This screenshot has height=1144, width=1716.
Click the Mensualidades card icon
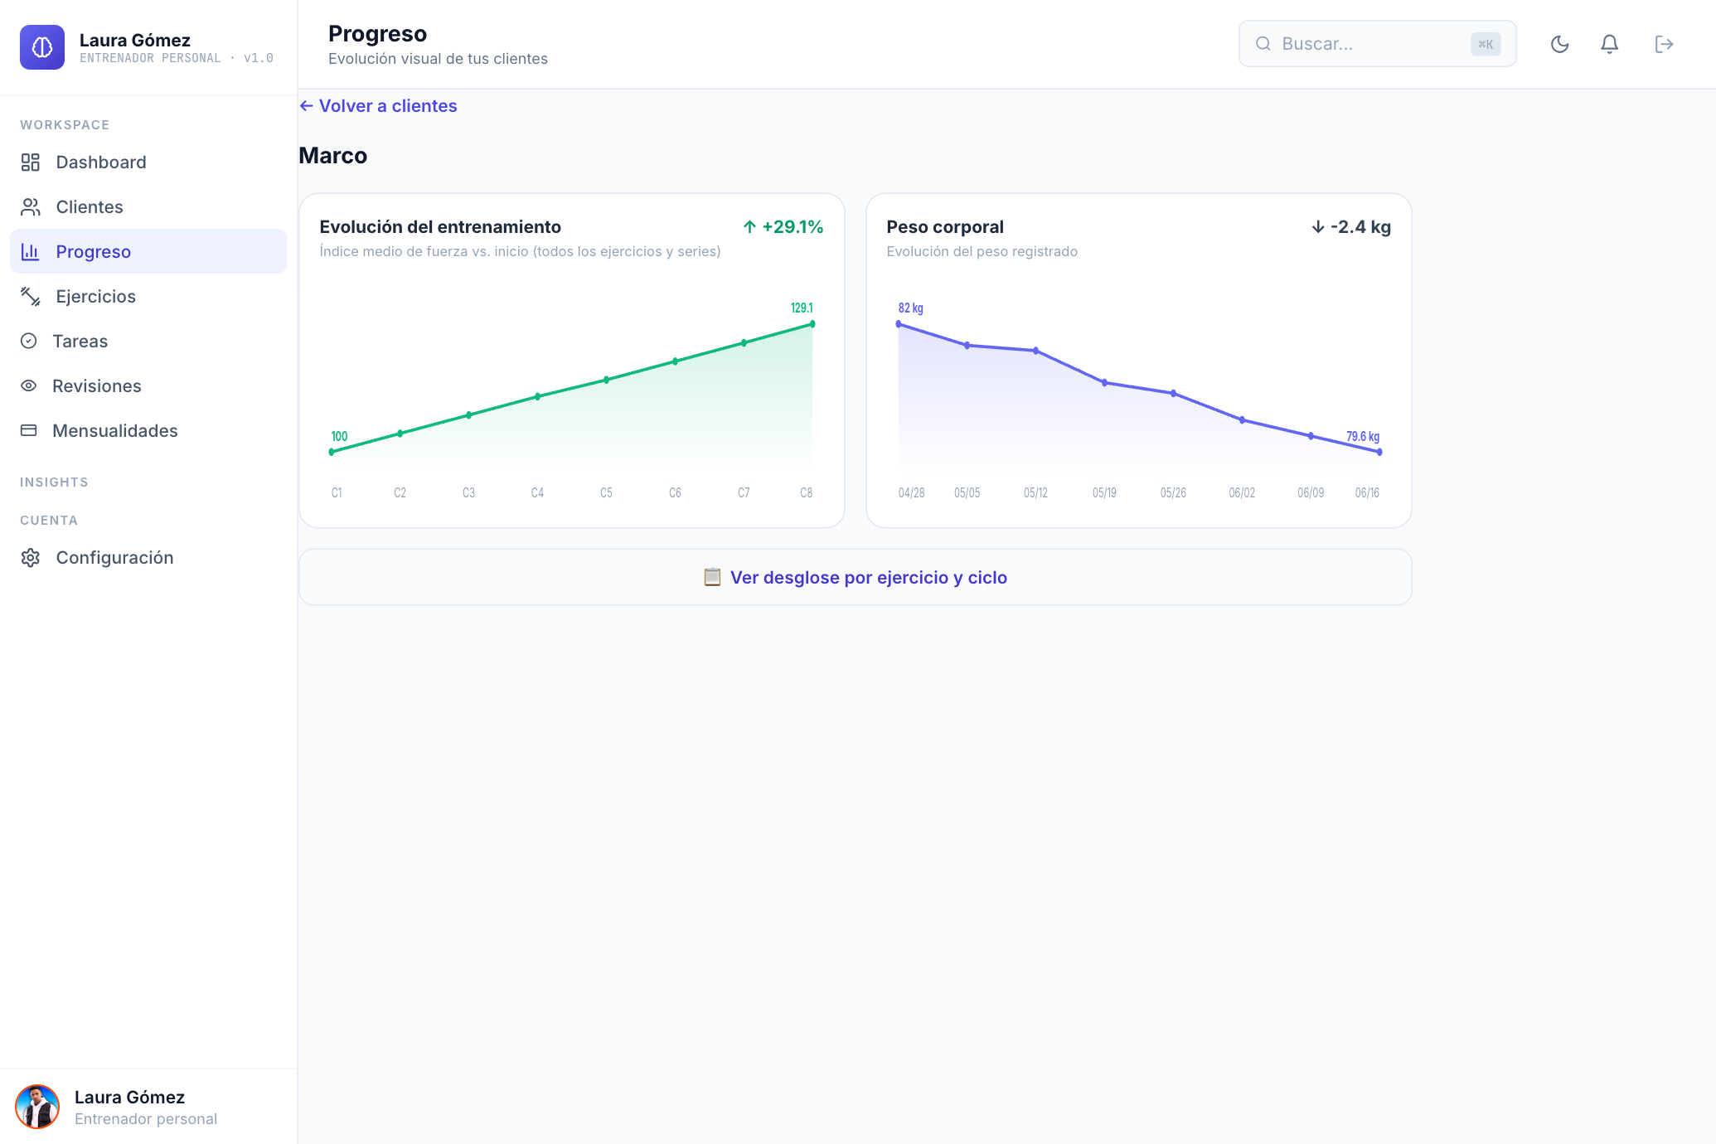[x=29, y=431]
